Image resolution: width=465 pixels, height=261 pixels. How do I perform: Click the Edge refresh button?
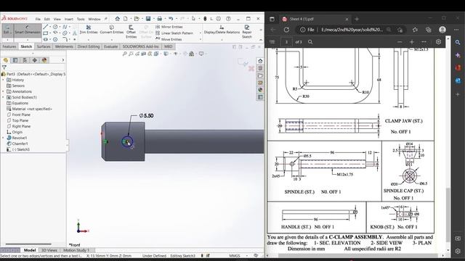coord(286,30)
